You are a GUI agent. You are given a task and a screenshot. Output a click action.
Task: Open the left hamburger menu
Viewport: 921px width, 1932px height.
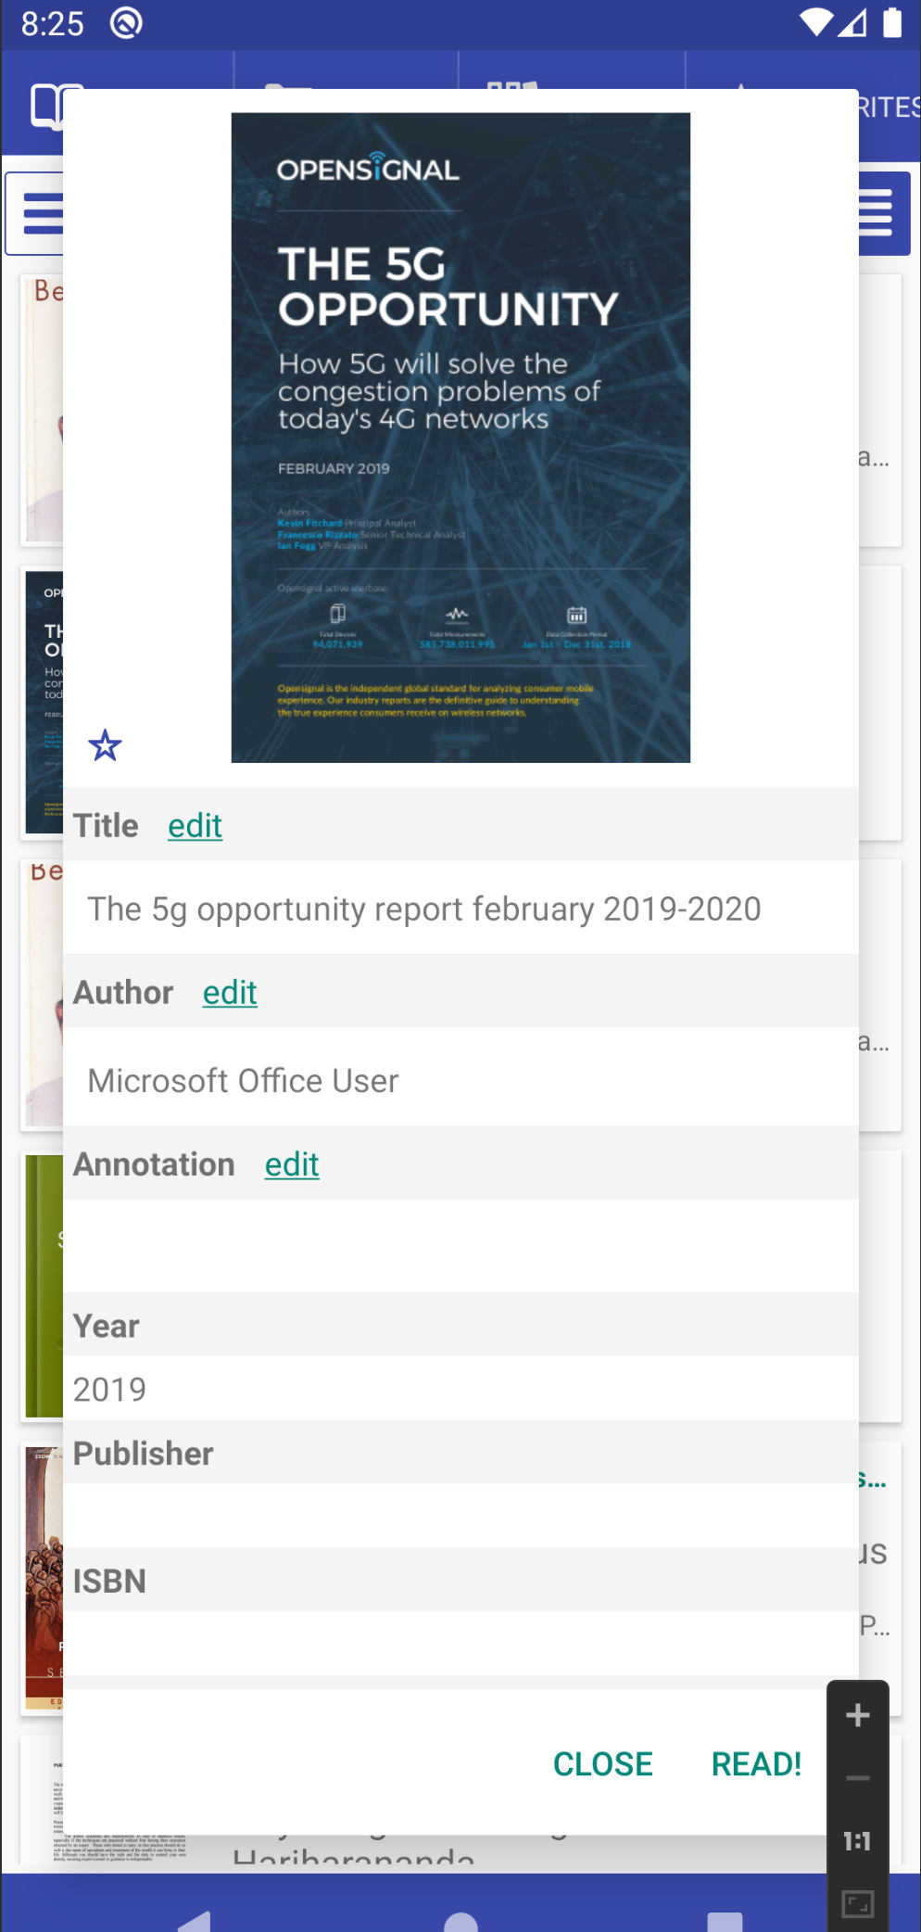coord(37,213)
